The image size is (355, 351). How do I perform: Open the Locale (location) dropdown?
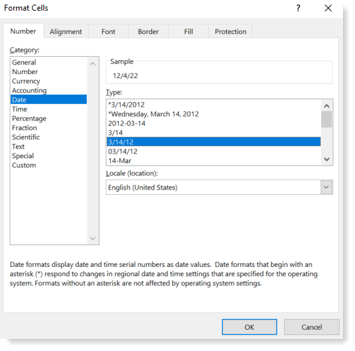click(x=326, y=188)
